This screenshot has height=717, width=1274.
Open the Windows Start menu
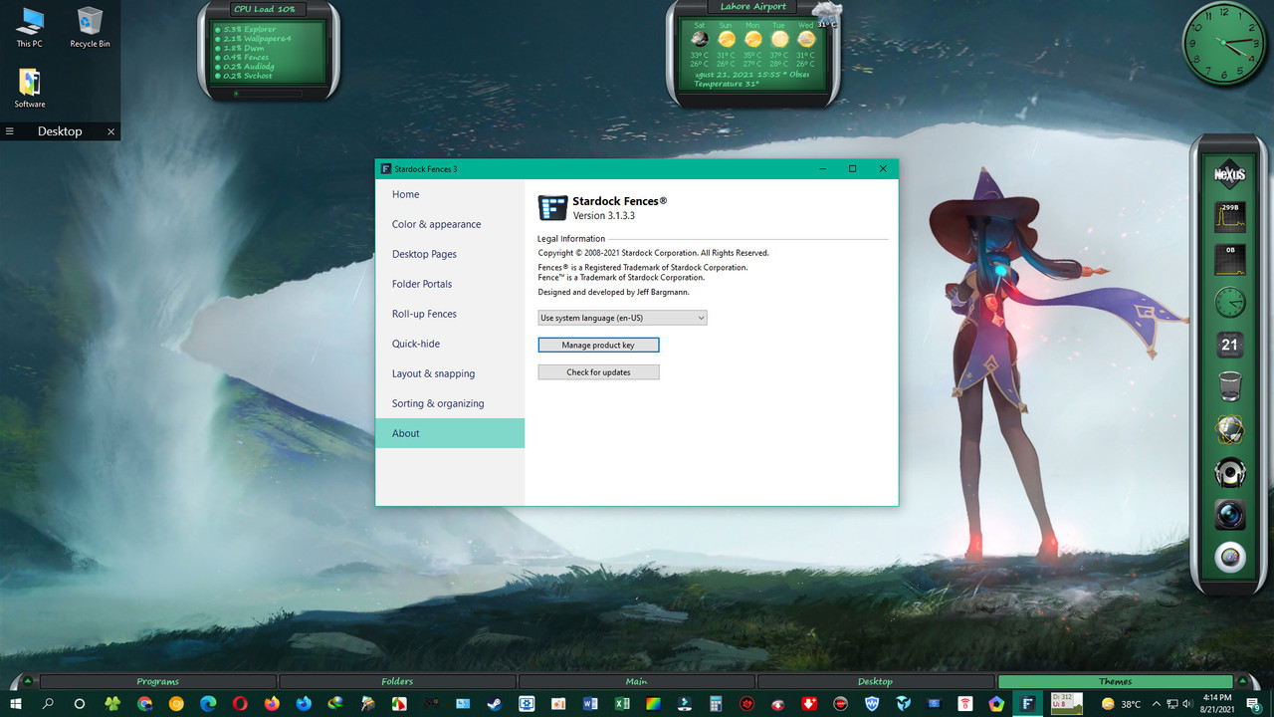16,704
